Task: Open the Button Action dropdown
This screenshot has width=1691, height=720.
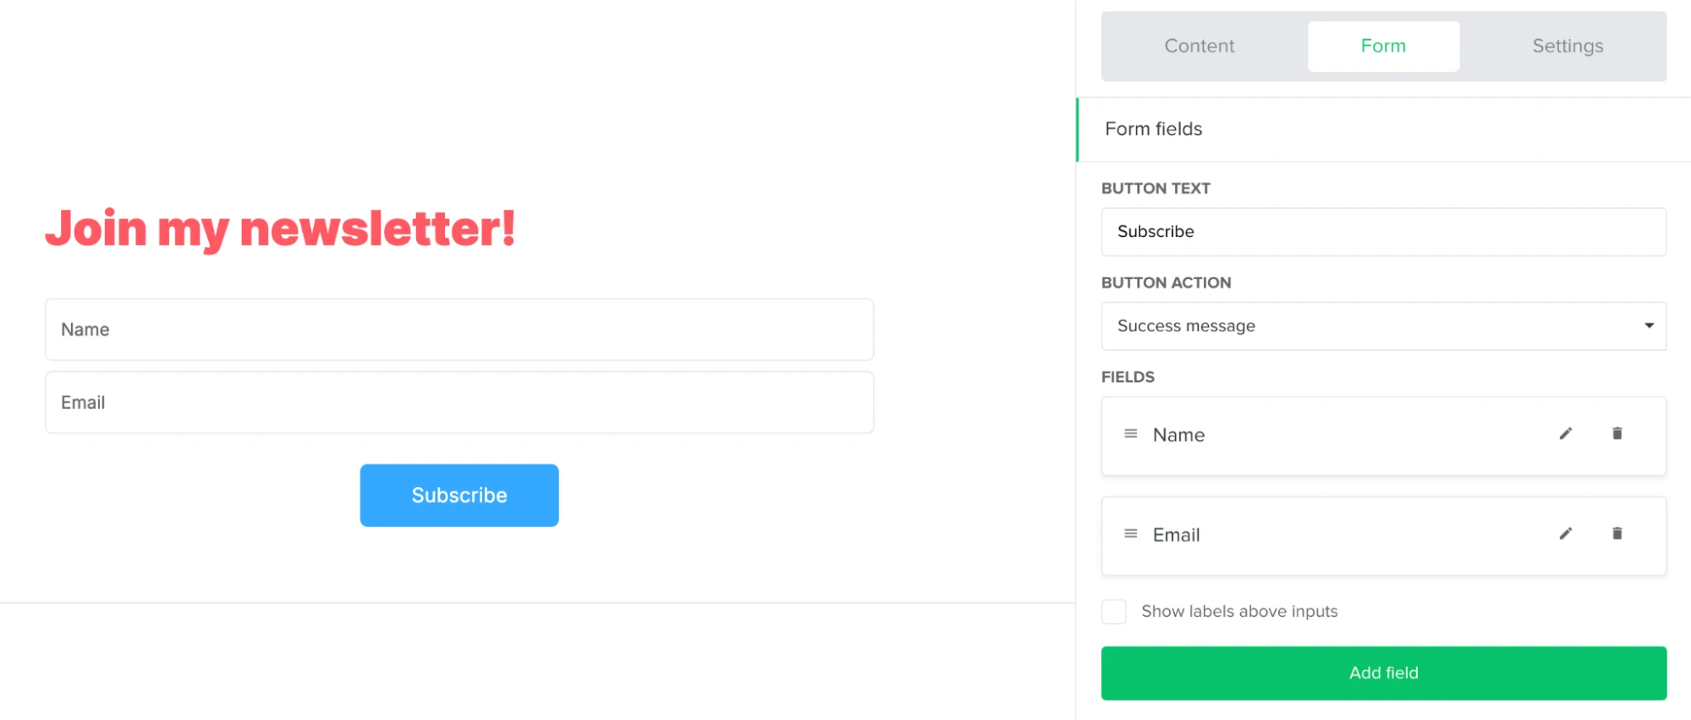Action: pos(1382,327)
